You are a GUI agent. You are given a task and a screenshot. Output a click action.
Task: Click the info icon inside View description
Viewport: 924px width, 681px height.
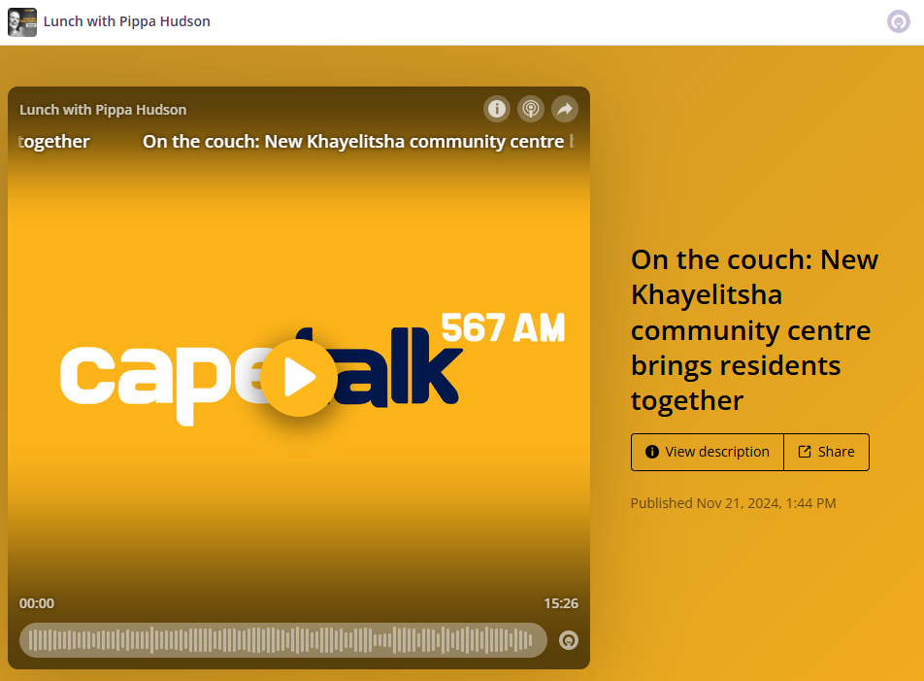click(652, 452)
